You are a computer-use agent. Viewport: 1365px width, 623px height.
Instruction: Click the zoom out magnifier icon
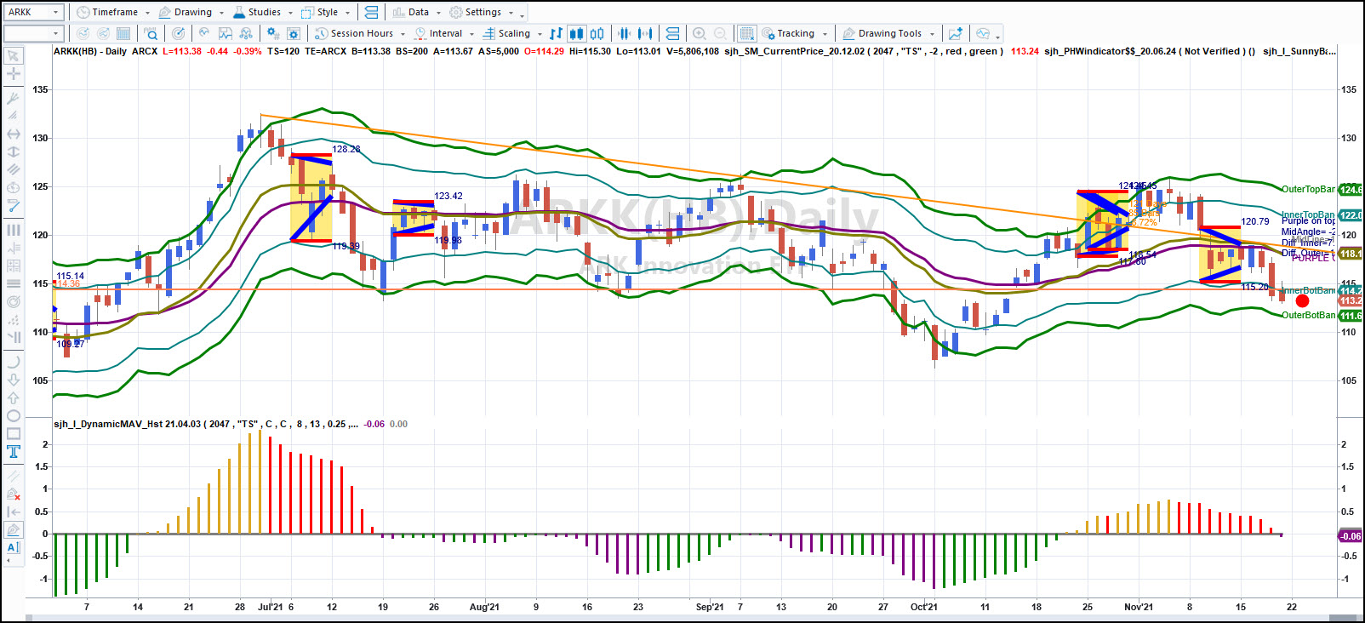click(720, 33)
